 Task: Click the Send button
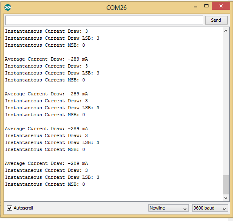[216, 20]
